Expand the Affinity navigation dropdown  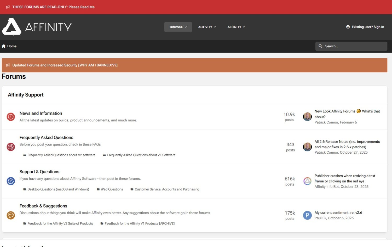pos(236,27)
